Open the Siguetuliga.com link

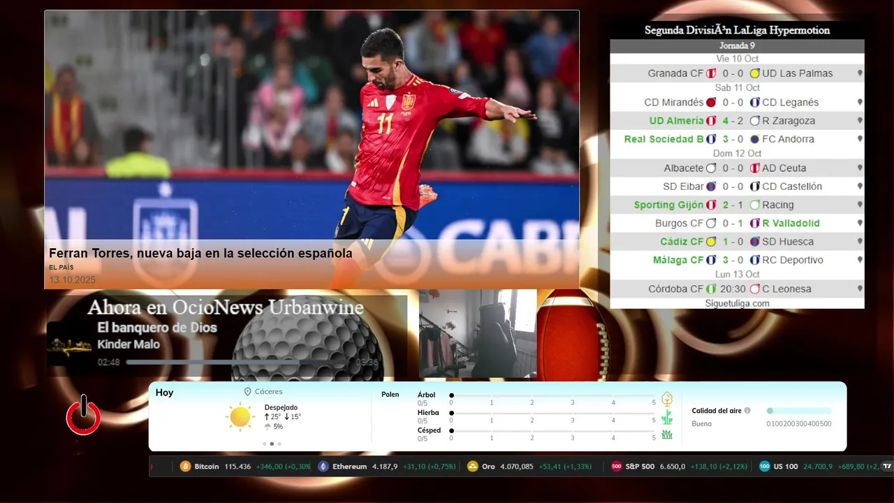click(x=737, y=303)
